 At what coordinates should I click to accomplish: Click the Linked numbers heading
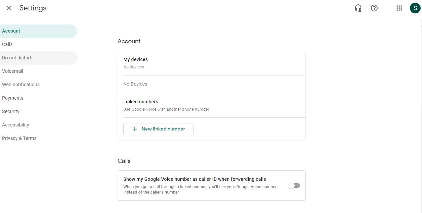[x=140, y=102]
